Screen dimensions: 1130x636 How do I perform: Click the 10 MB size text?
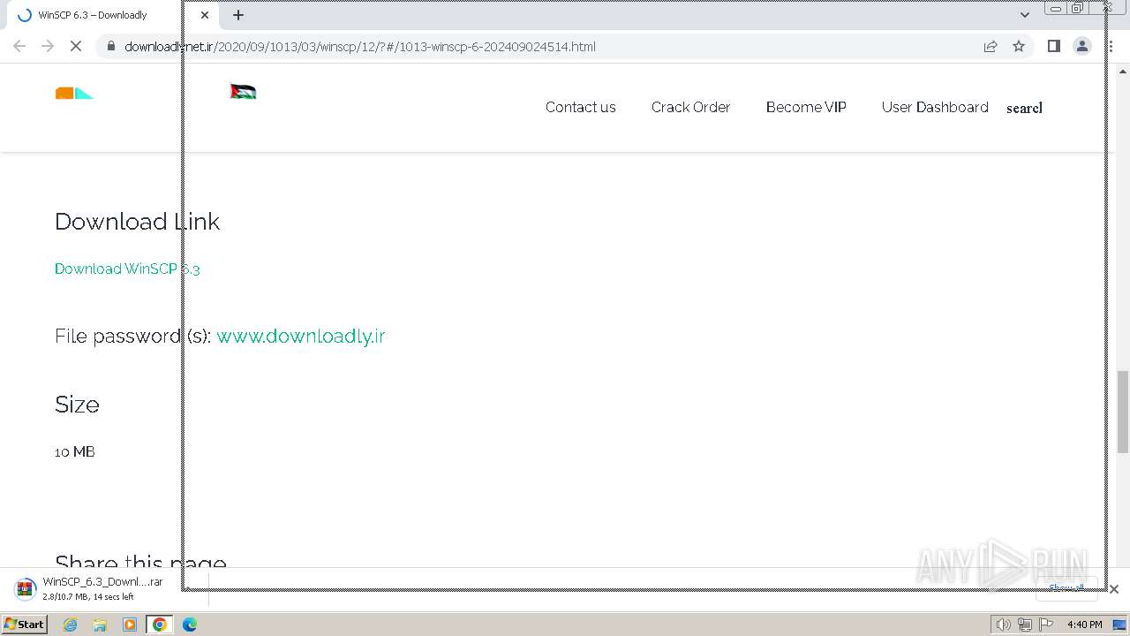[75, 451]
